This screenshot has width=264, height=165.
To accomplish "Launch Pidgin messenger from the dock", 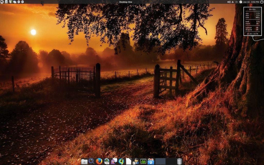I will tap(114, 161).
